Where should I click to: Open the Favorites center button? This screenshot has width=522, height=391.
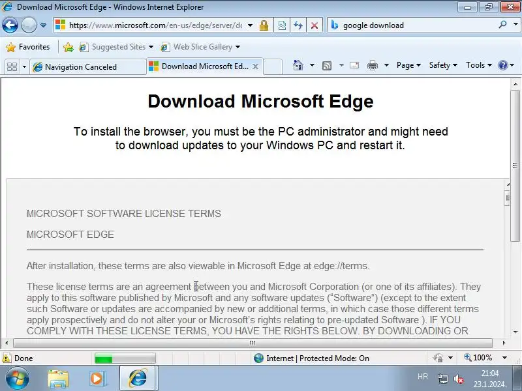click(28, 47)
